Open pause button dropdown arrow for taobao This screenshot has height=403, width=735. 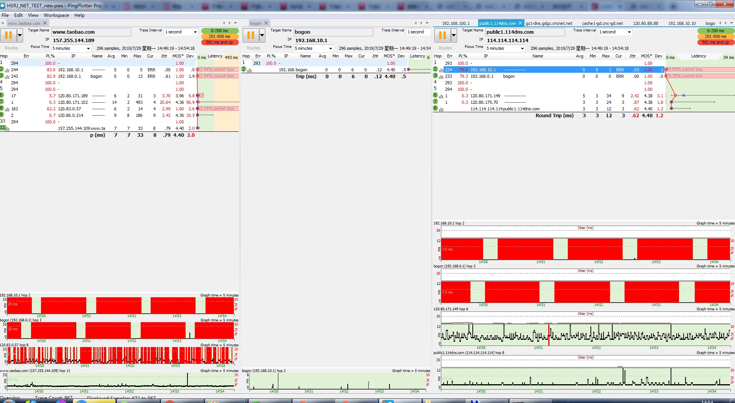pyautogui.click(x=20, y=35)
